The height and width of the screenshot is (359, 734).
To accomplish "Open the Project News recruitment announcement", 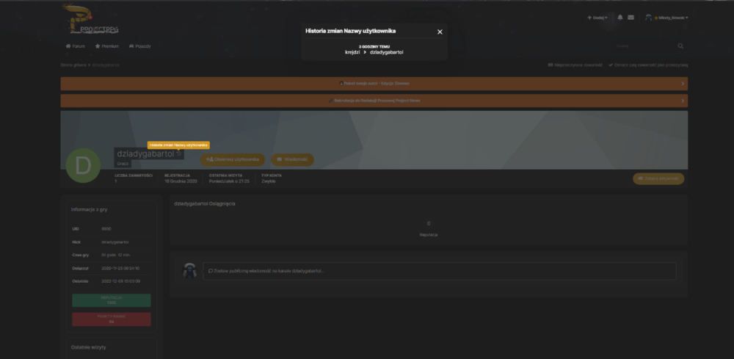I will tap(374, 101).
